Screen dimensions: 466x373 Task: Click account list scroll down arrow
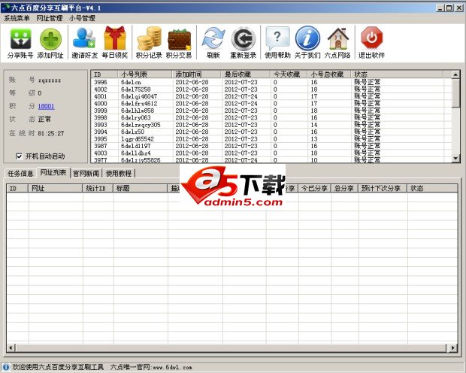(455, 159)
